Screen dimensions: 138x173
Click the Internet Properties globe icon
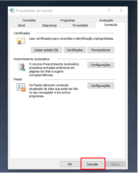[x=12, y=11]
